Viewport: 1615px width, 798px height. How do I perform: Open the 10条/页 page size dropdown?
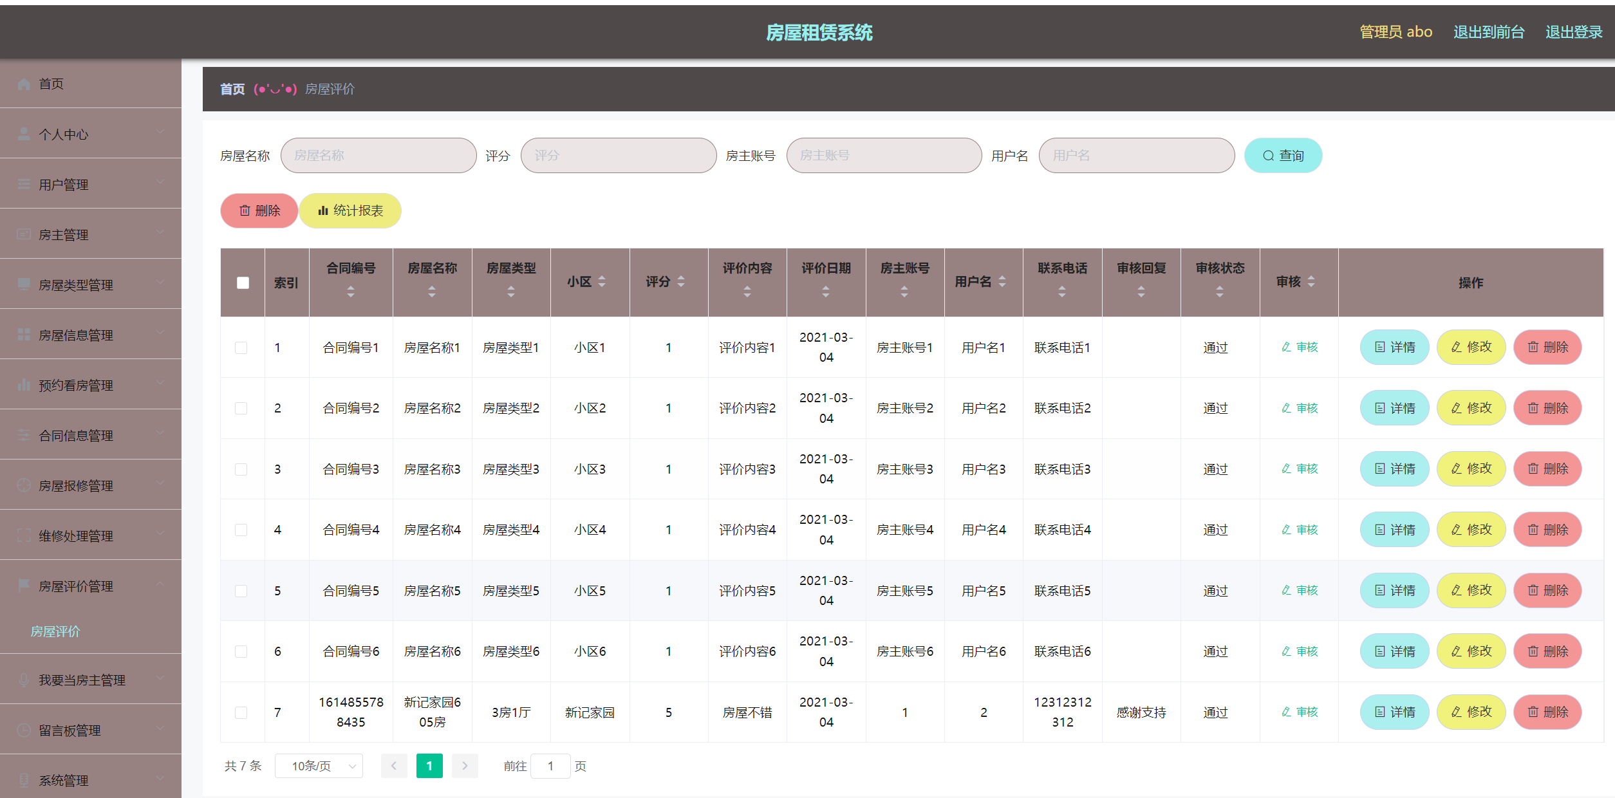coord(319,766)
